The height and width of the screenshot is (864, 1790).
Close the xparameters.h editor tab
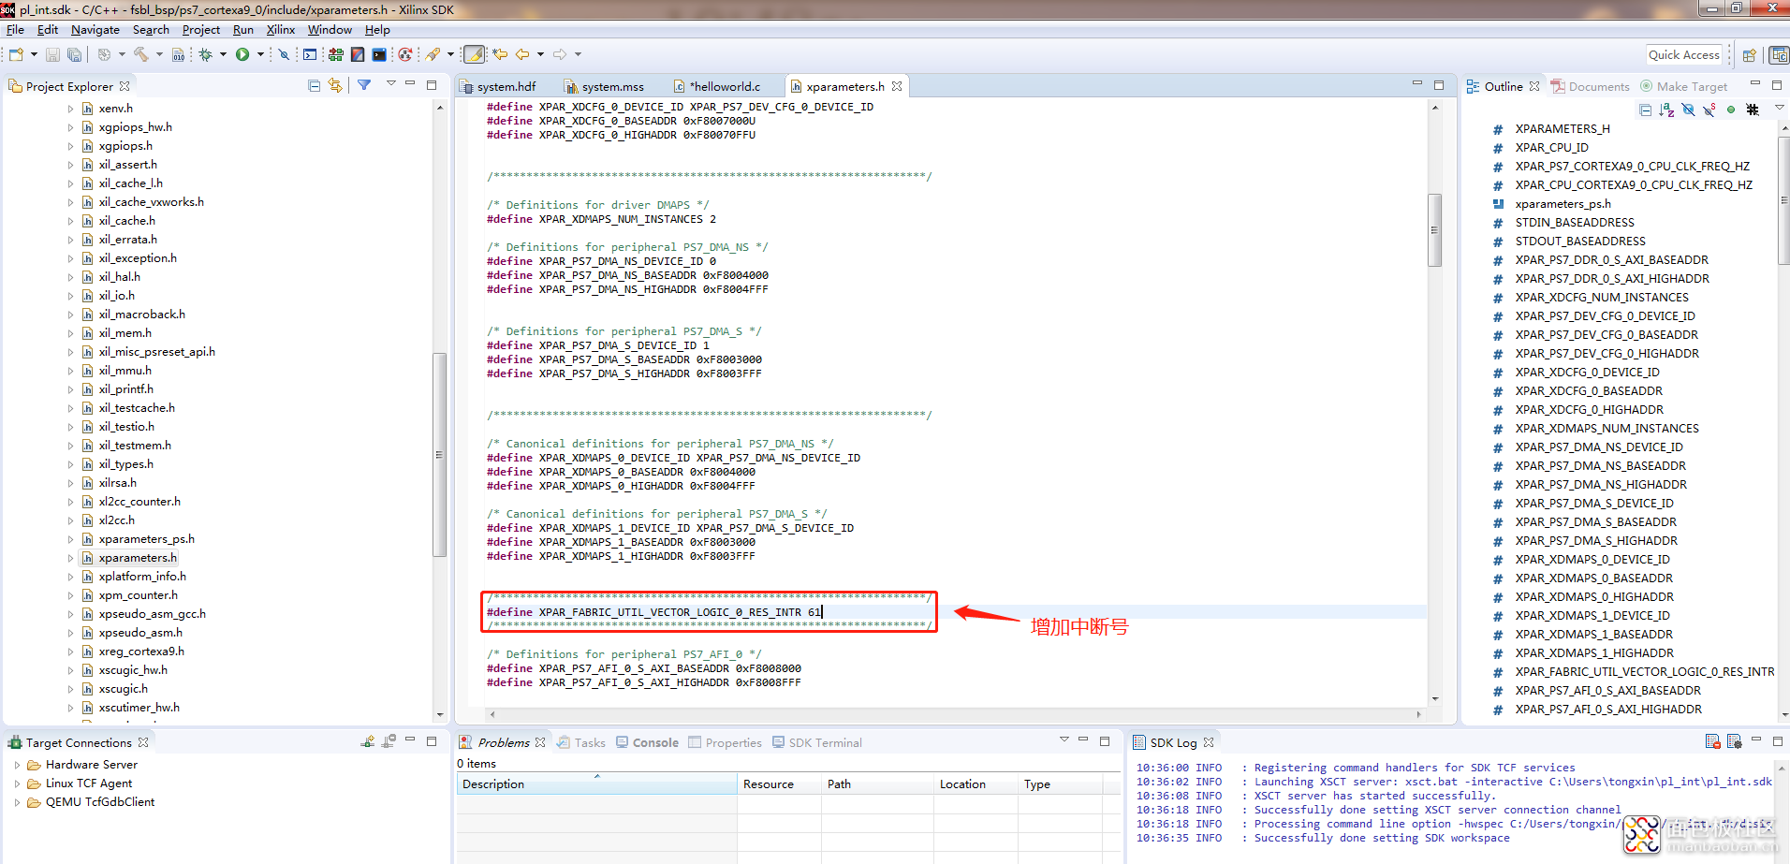(x=897, y=86)
